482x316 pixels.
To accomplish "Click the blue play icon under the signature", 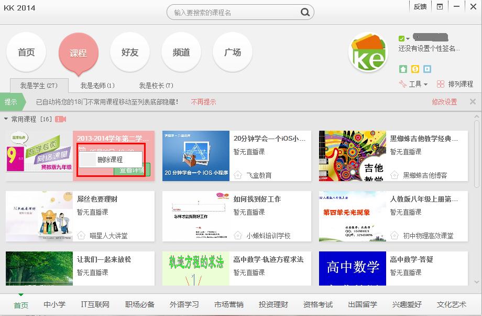I will (x=428, y=69).
